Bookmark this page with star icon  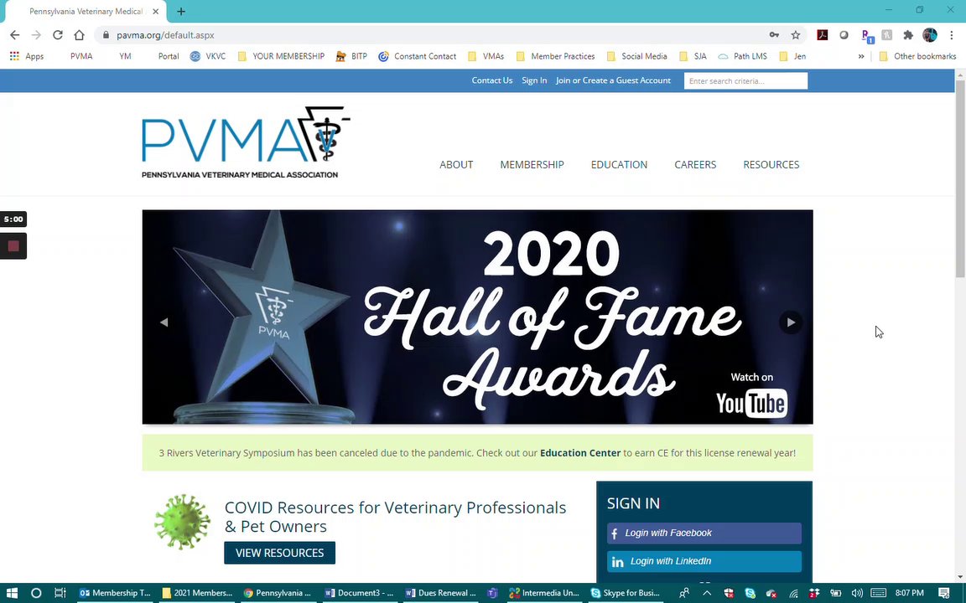[795, 35]
